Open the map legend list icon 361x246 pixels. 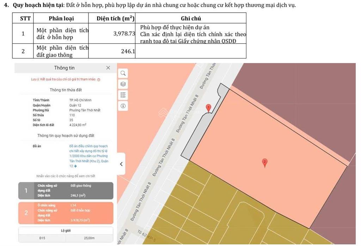[123, 95]
